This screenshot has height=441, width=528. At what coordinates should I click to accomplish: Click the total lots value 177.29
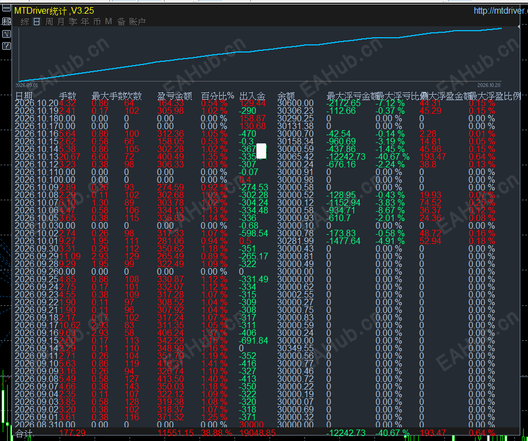(72, 433)
